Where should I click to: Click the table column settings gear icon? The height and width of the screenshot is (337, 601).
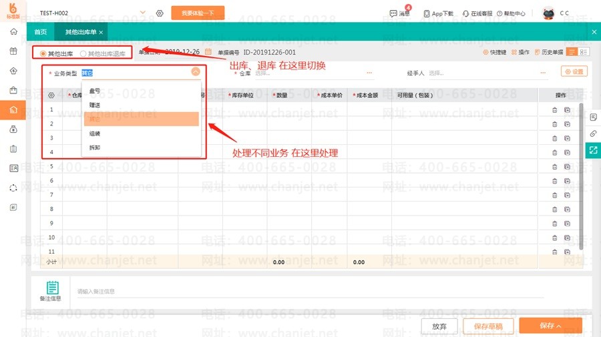coord(51,95)
